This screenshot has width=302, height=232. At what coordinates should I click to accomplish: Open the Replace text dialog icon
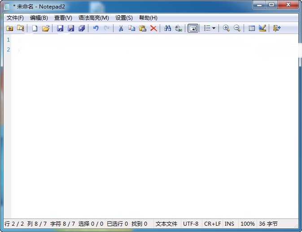[x=179, y=29]
